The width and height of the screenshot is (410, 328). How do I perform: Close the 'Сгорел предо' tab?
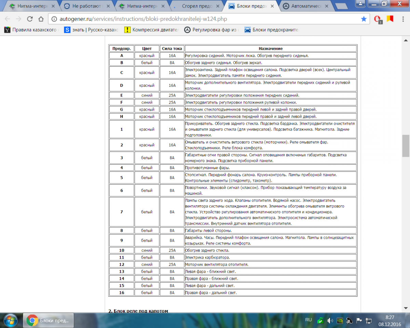[218, 6]
